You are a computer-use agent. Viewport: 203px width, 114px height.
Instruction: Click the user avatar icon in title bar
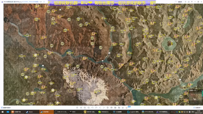pyautogui.click(x=176, y=2)
